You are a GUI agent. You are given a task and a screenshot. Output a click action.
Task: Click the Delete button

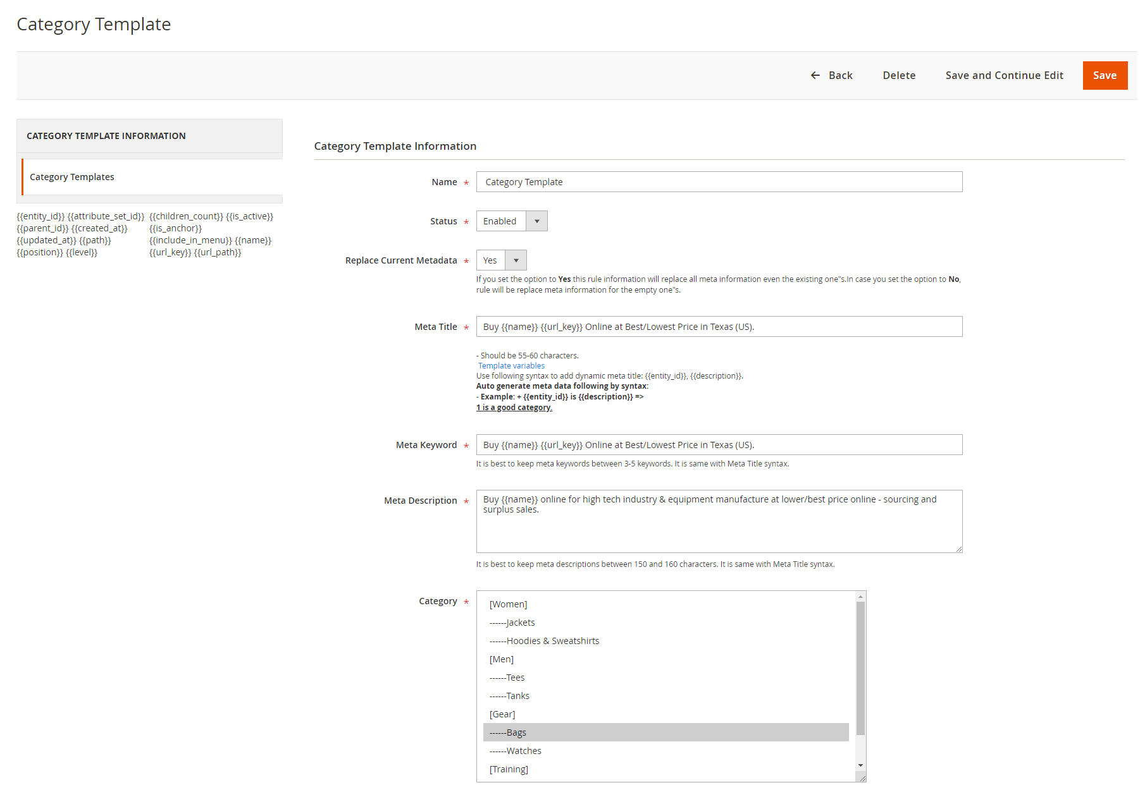click(899, 75)
